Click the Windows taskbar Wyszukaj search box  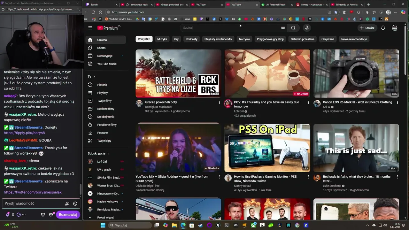(129, 225)
